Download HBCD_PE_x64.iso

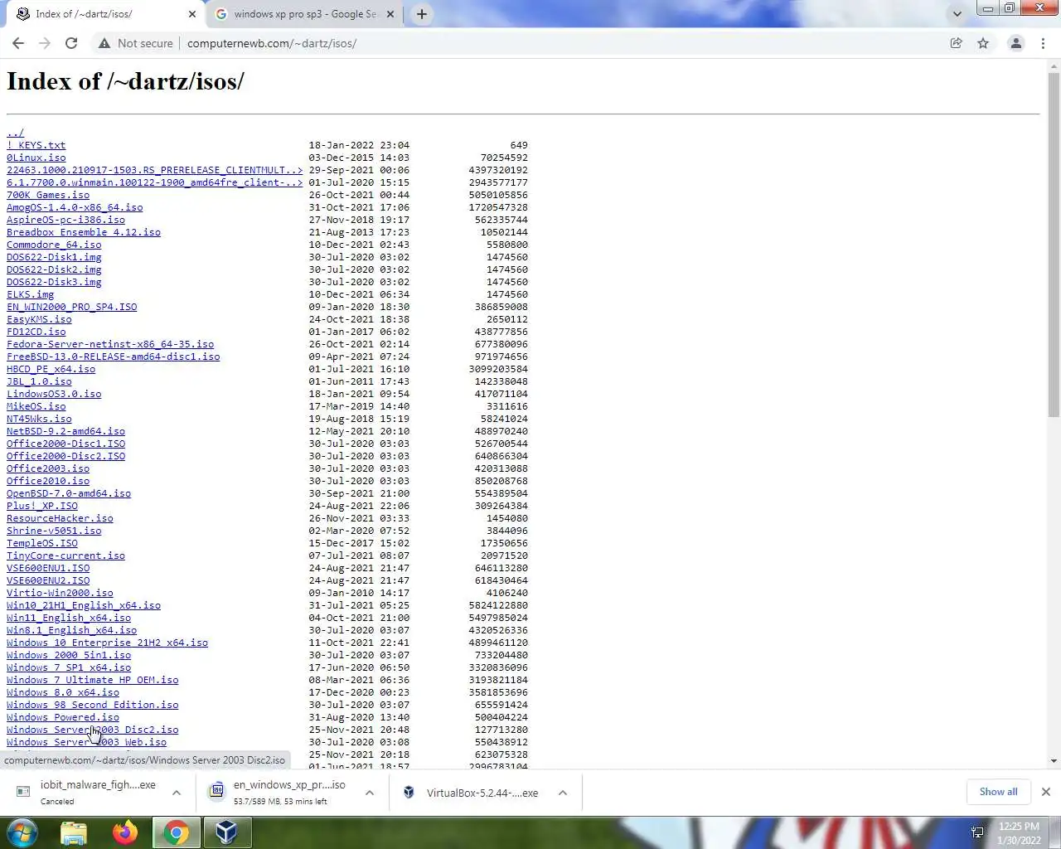click(x=51, y=369)
